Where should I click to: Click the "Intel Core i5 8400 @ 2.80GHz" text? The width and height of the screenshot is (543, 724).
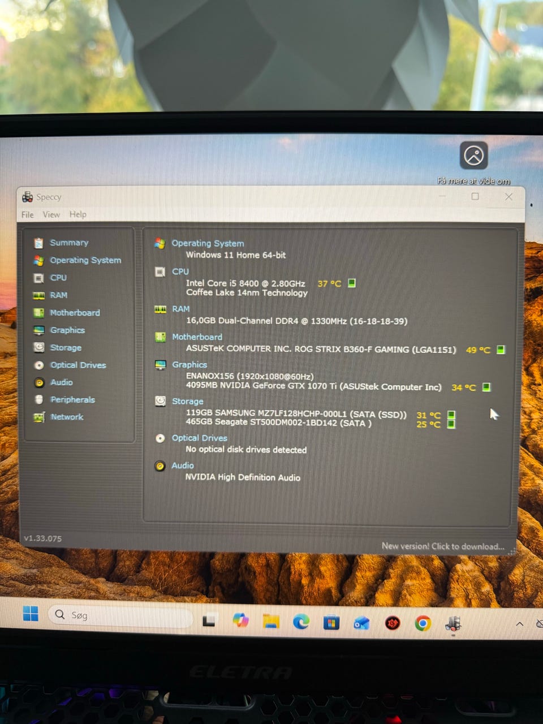click(245, 283)
